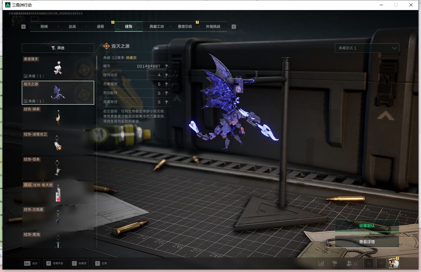Click the serial number 001464887
421x272 pixels.
tap(149, 66)
